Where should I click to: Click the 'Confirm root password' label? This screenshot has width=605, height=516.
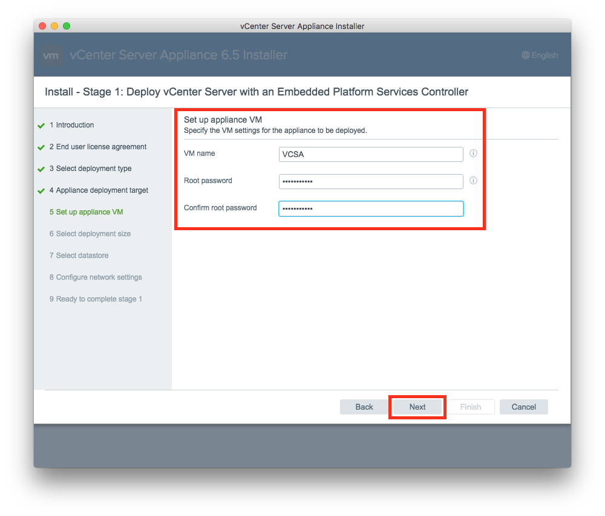220,208
